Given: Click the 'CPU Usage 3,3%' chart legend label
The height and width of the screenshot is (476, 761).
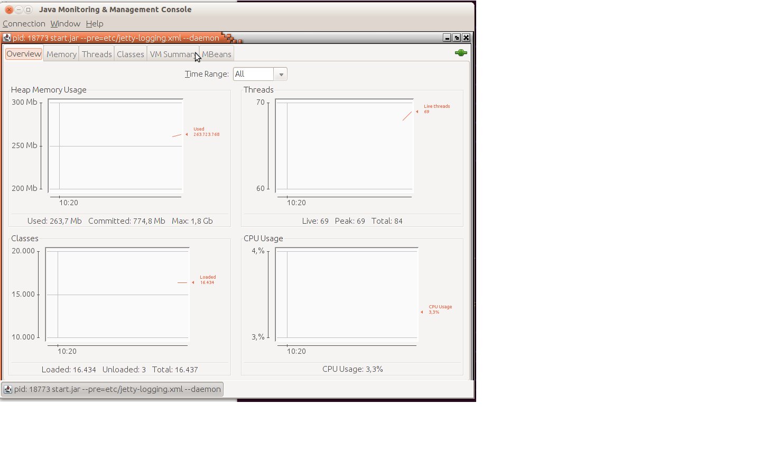Looking at the screenshot, I should 440,309.
